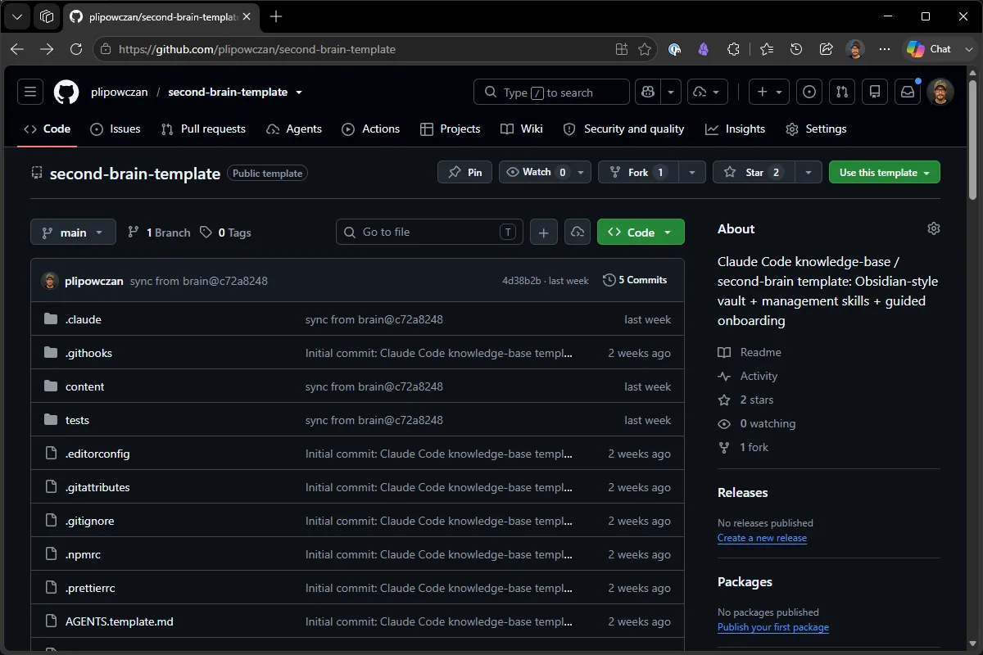The height and width of the screenshot is (655, 983).
Task: Expand the Use this template dropdown
Action: pos(885,172)
